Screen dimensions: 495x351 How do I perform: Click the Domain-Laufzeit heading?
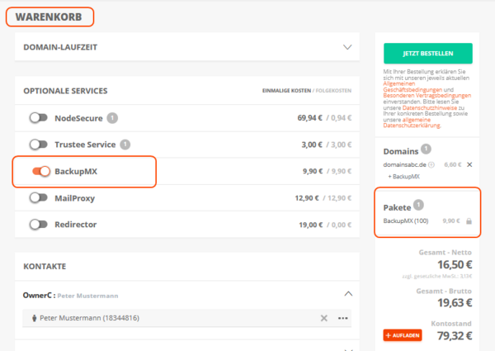pyautogui.click(x=60, y=47)
